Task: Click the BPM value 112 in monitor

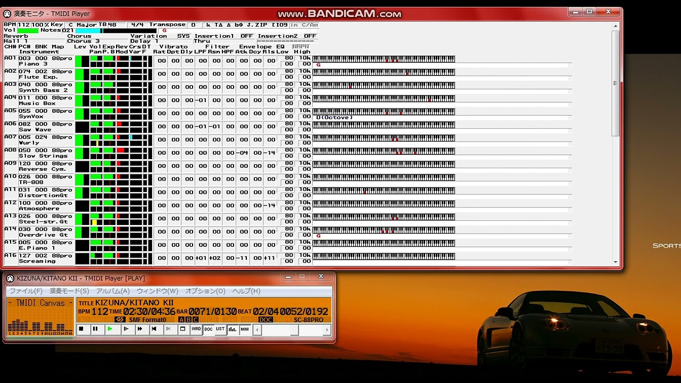Action: (x=23, y=25)
